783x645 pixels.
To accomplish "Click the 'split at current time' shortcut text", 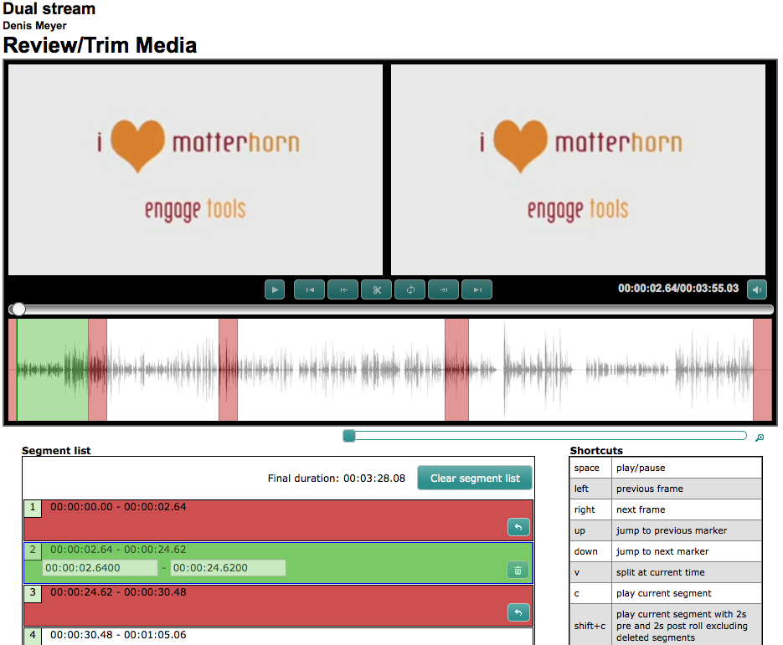I will pos(660,573).
